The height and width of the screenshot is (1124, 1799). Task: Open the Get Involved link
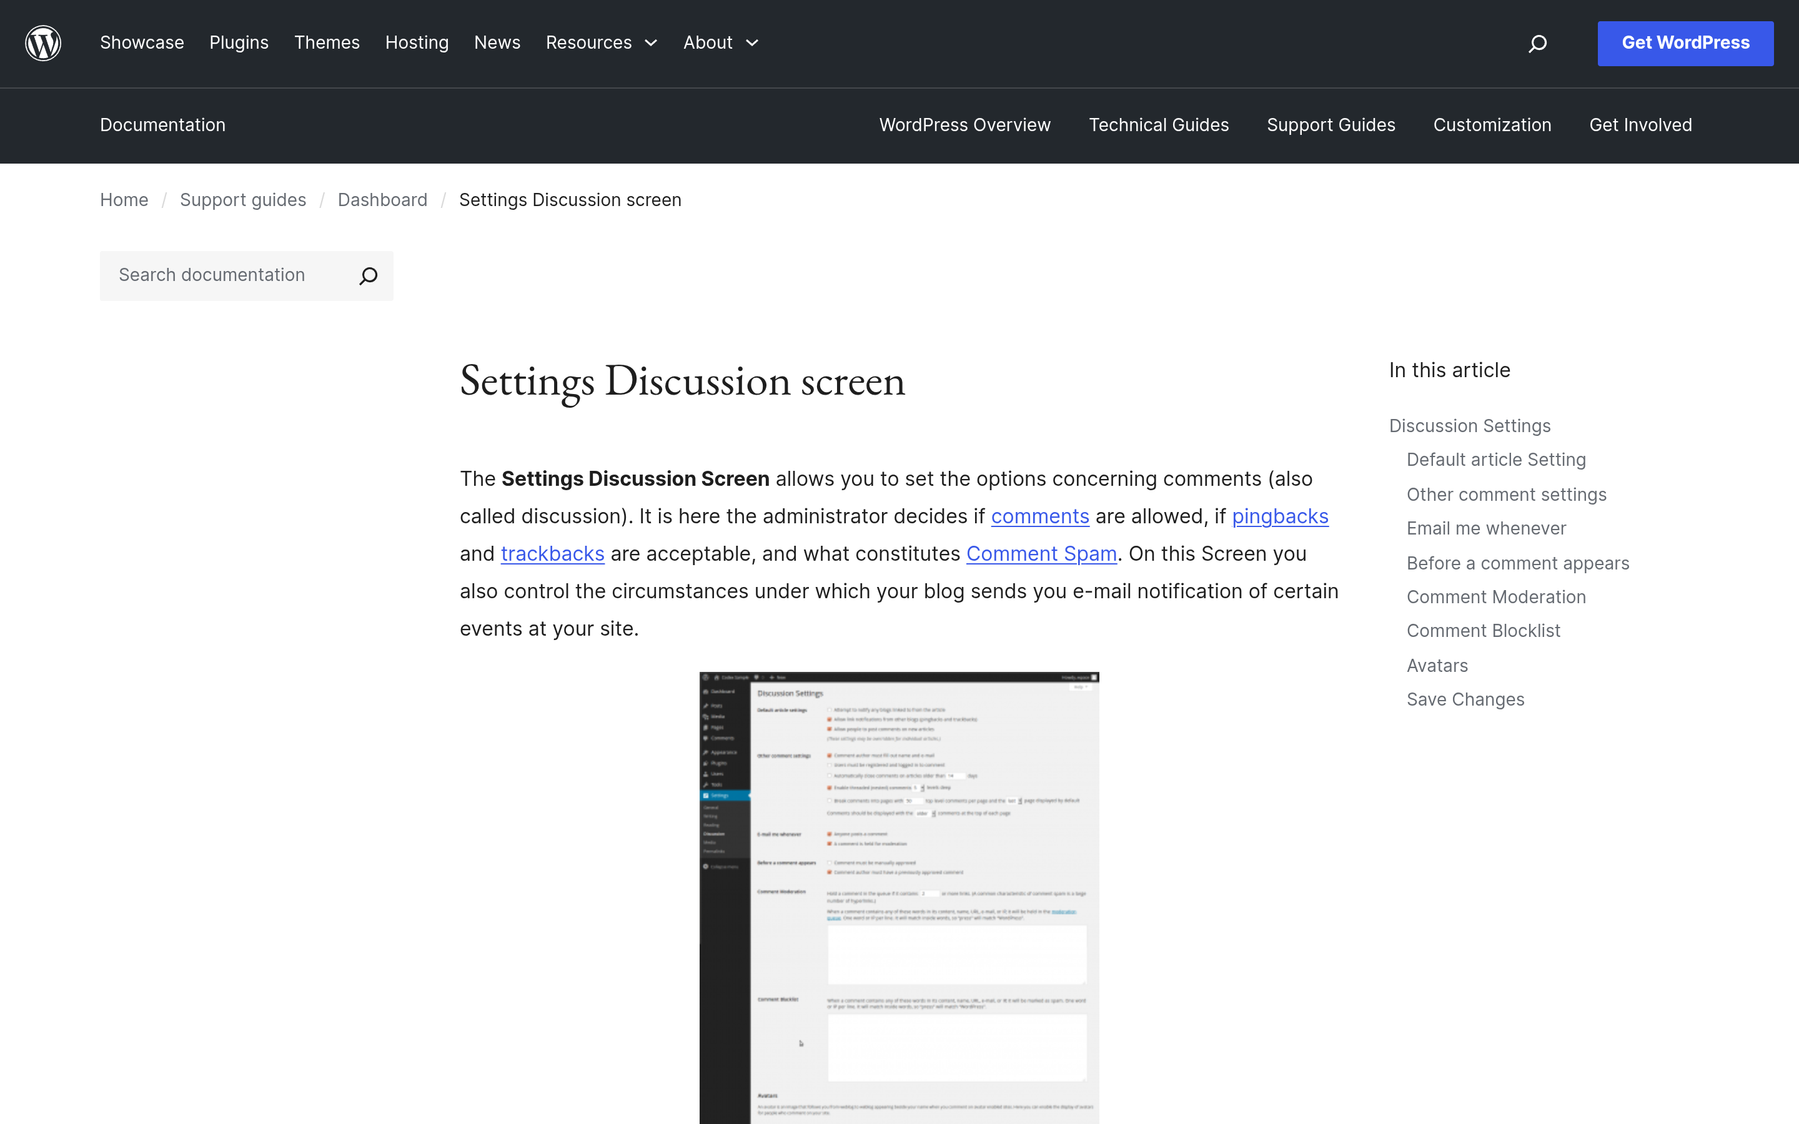pyautogui.click(x=1641, y=125)
